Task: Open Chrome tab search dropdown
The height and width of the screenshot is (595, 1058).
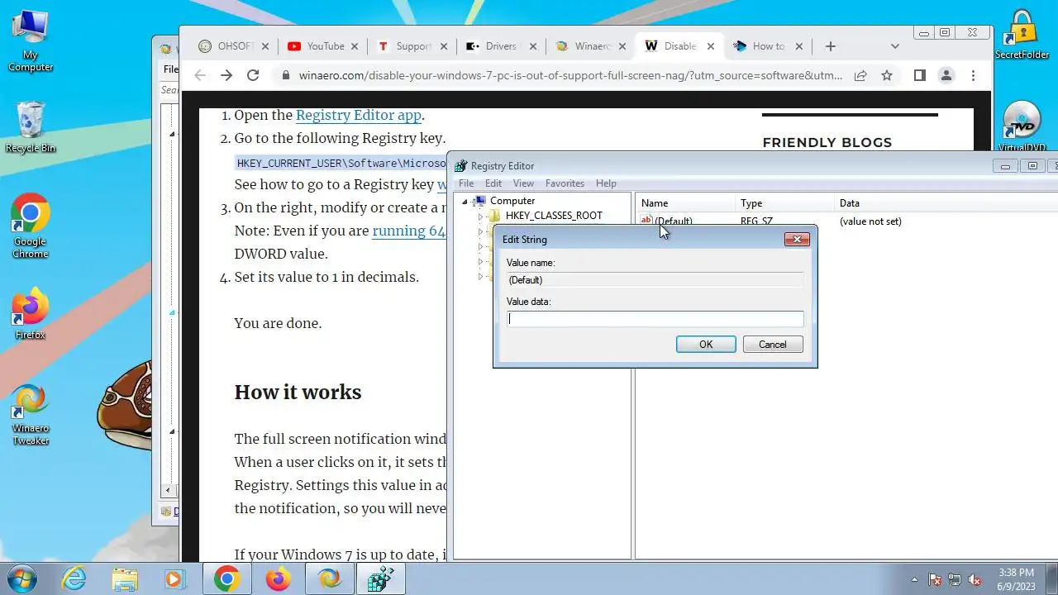Action: (894, 46)
